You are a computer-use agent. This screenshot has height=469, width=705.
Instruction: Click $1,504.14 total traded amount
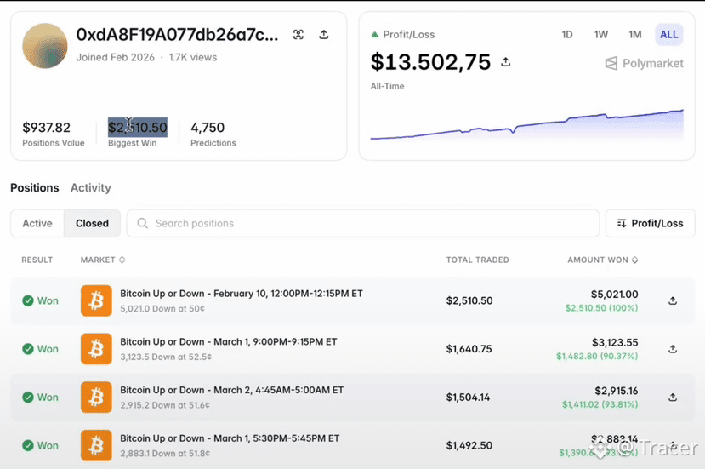(x=468, y=397)
